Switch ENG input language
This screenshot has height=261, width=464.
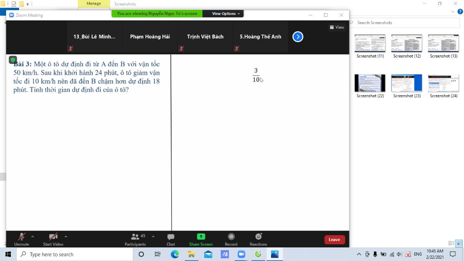(418, 254)
